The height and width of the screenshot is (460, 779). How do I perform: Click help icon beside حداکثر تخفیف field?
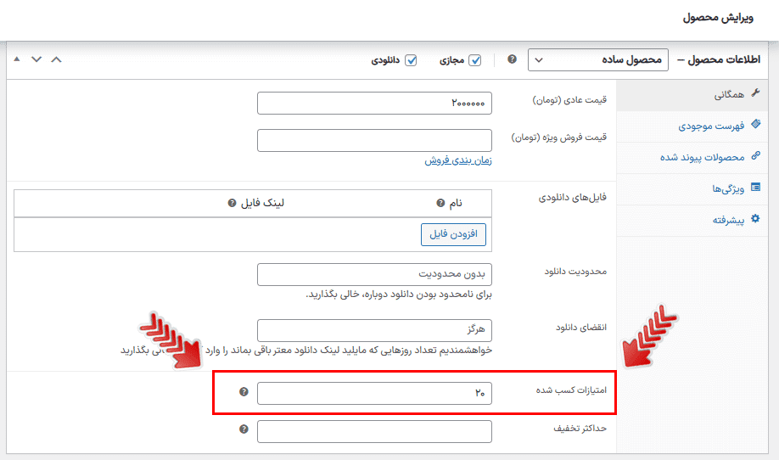(244, 429)
